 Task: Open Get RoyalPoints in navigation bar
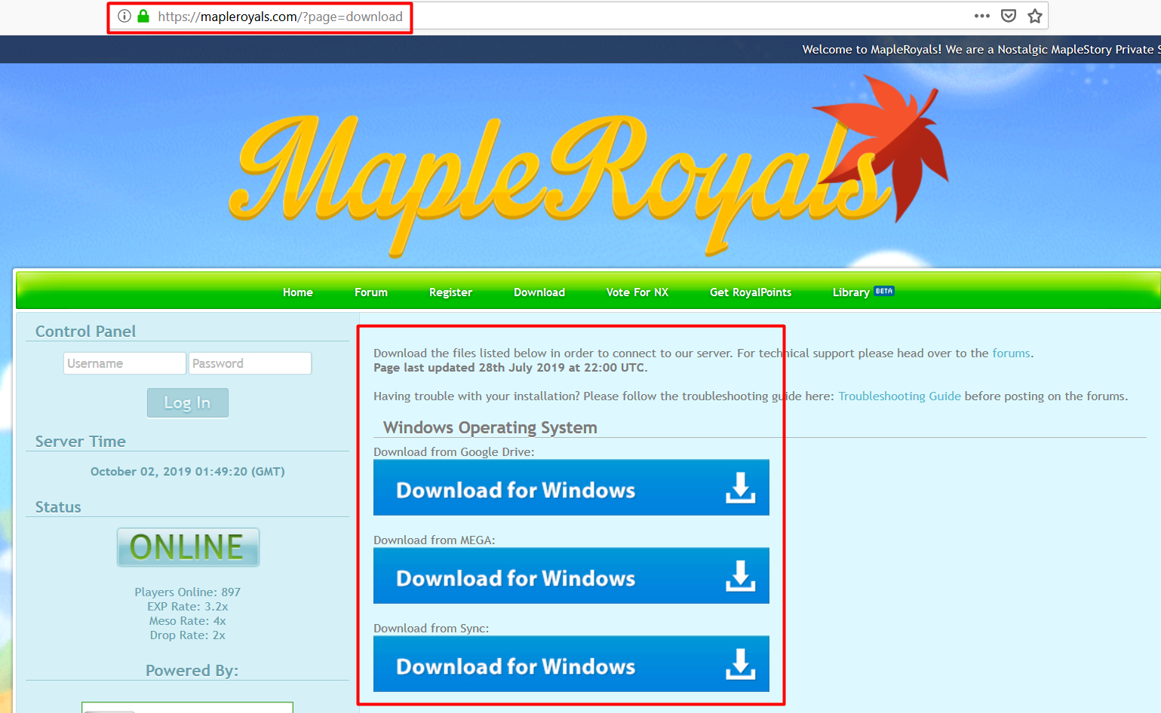(x=750, y=292)
